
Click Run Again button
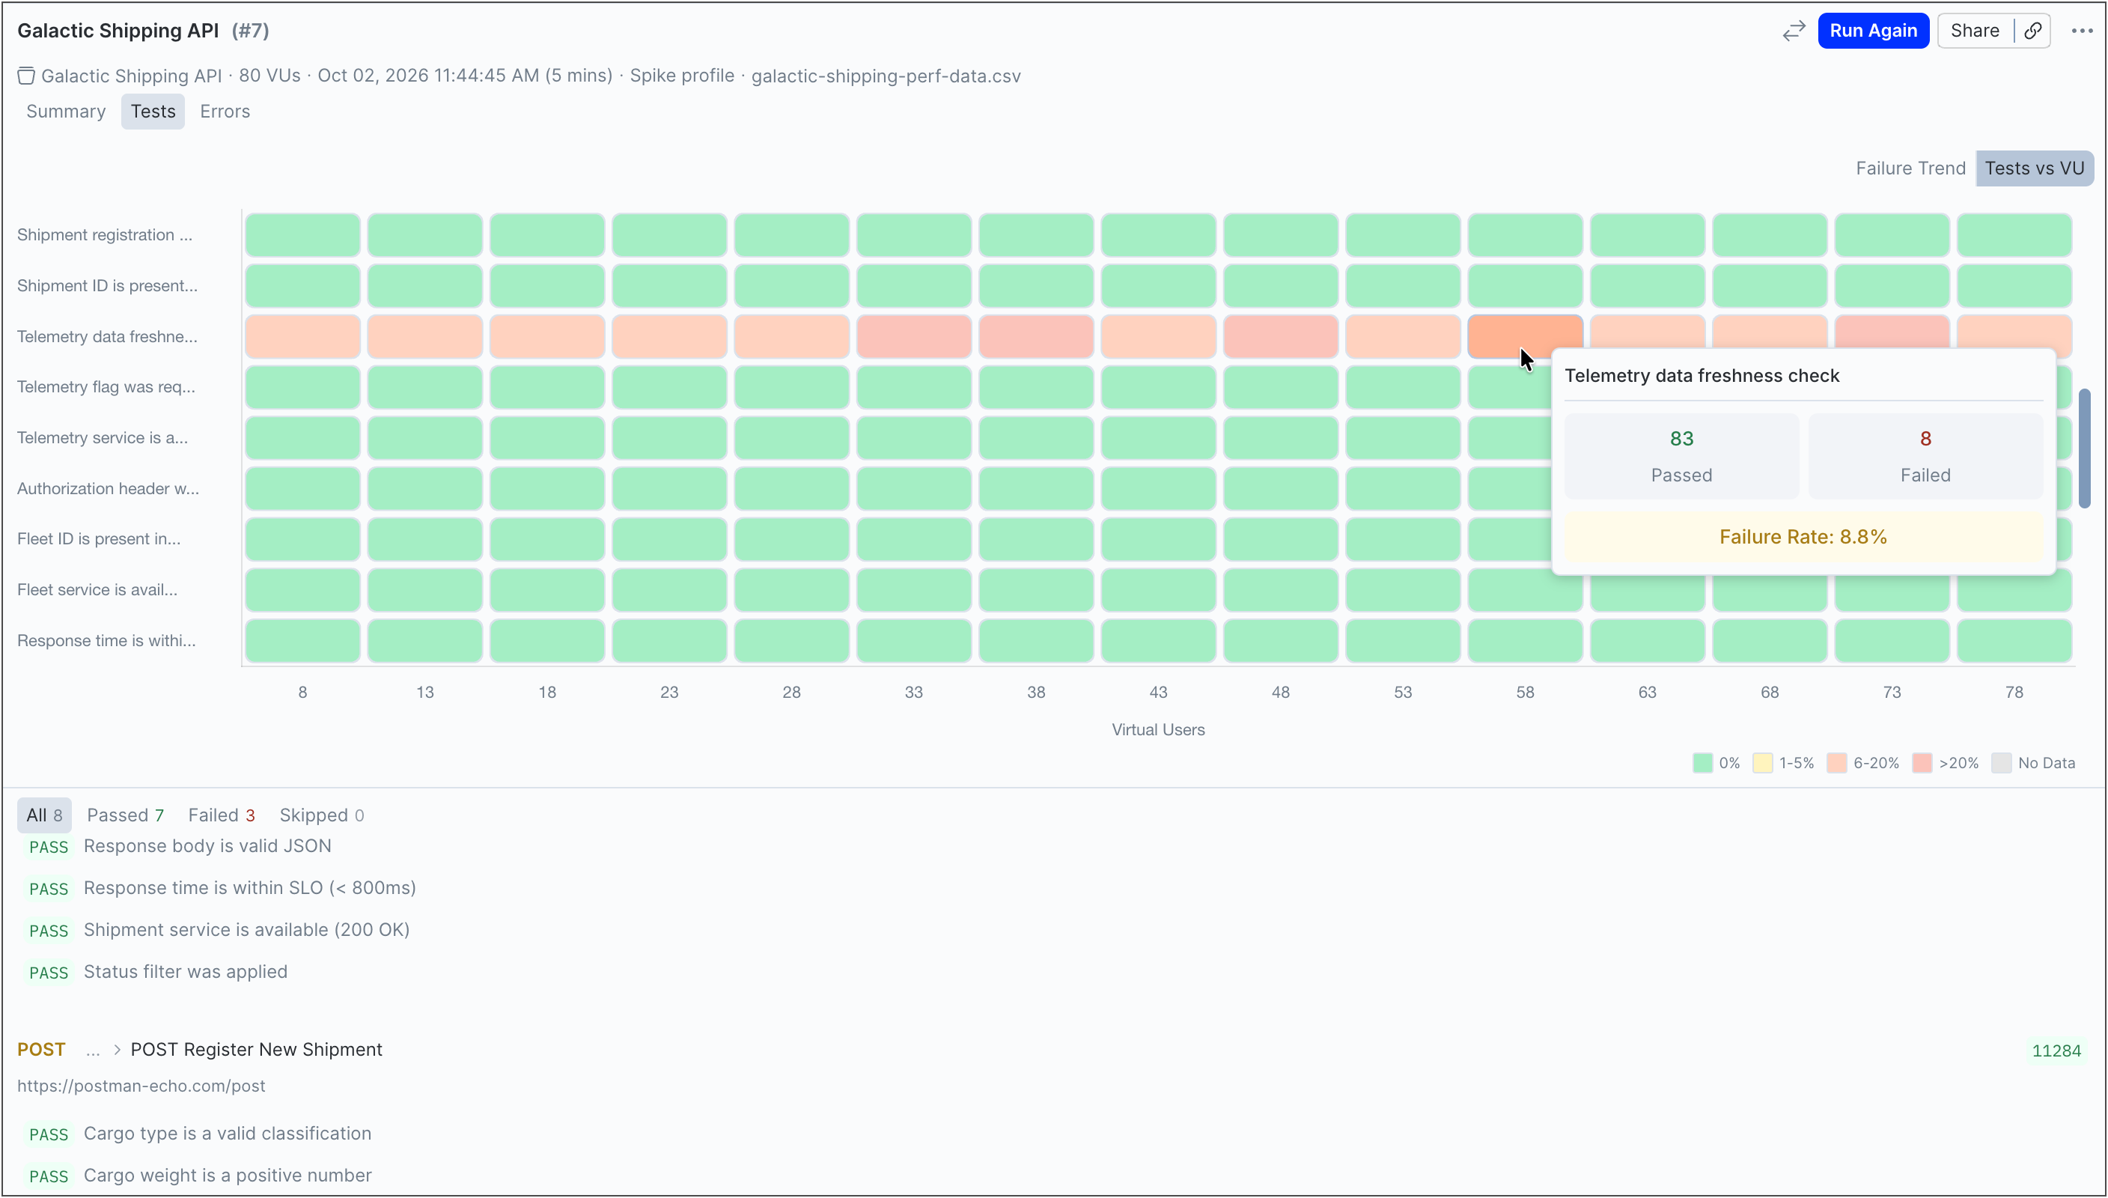click(x=1873, y=31)
